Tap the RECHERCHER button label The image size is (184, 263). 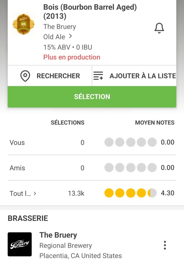58,76
